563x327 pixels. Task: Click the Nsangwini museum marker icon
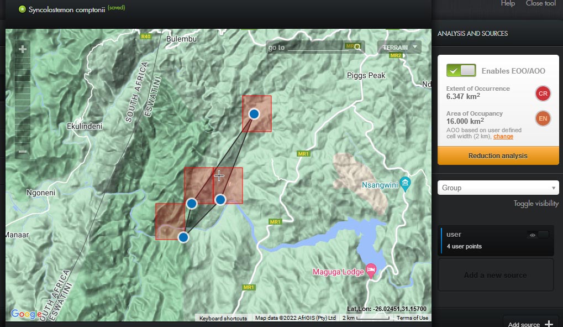tap(406, 183)
